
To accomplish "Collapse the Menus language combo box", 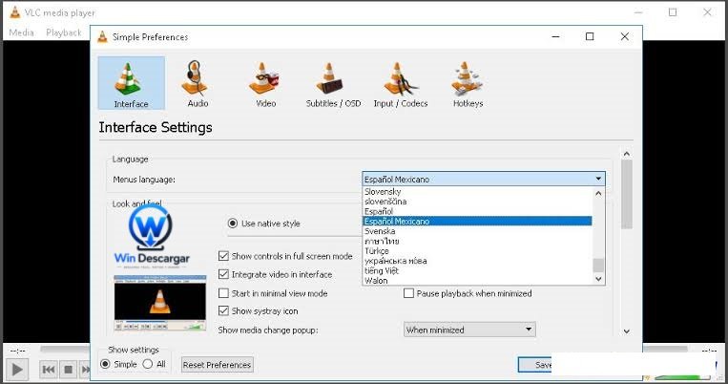I will [x=484, y=179].
